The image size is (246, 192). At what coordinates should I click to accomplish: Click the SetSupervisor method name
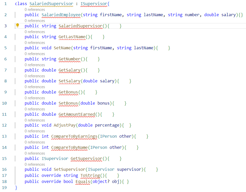(69, 170)
